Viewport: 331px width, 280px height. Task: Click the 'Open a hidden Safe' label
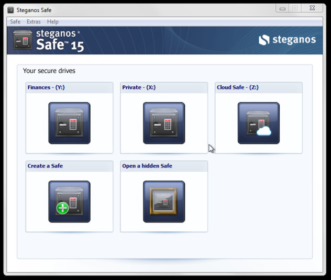coord(147,166)
